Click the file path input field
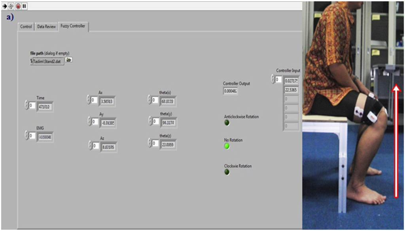 click(x=47, y=61)
